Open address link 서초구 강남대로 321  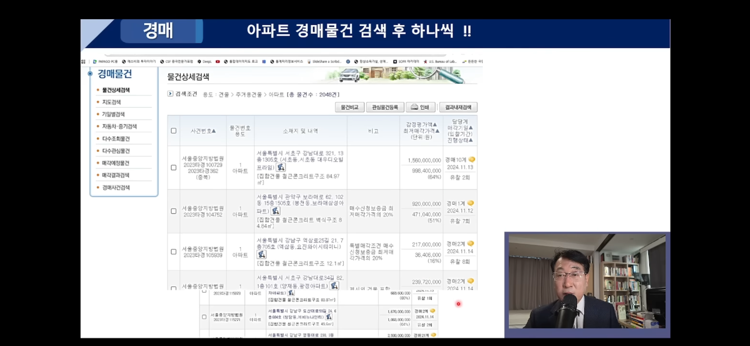[300, 160]
